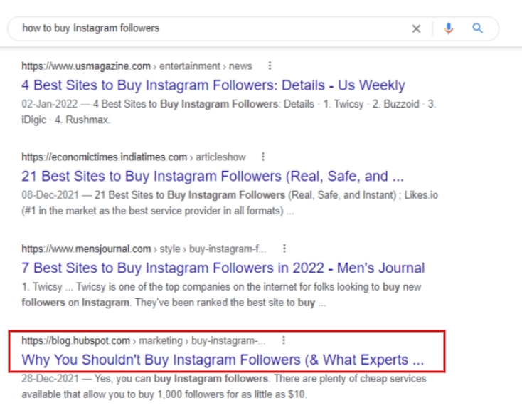The image size is (522, 413).
Task: Click the https://www.usmagazine.com URL breadcrumb
Action: click(x=86, y=66)
